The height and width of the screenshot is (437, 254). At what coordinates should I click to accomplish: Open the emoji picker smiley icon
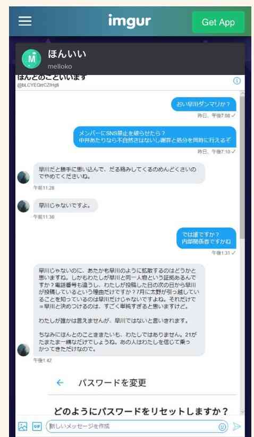[222, 426]
